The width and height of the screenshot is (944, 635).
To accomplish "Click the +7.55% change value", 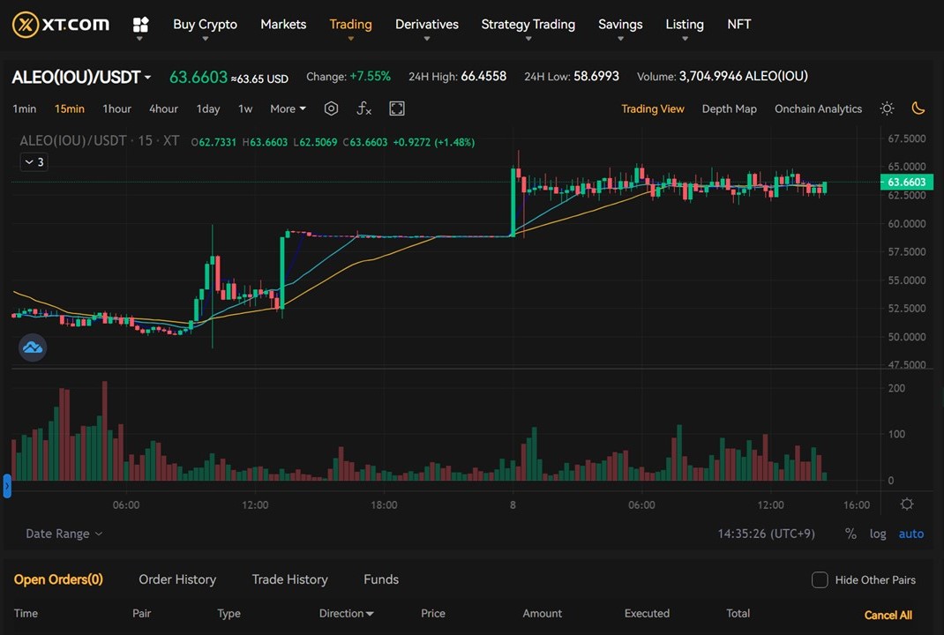I will [x=370, y=77].
